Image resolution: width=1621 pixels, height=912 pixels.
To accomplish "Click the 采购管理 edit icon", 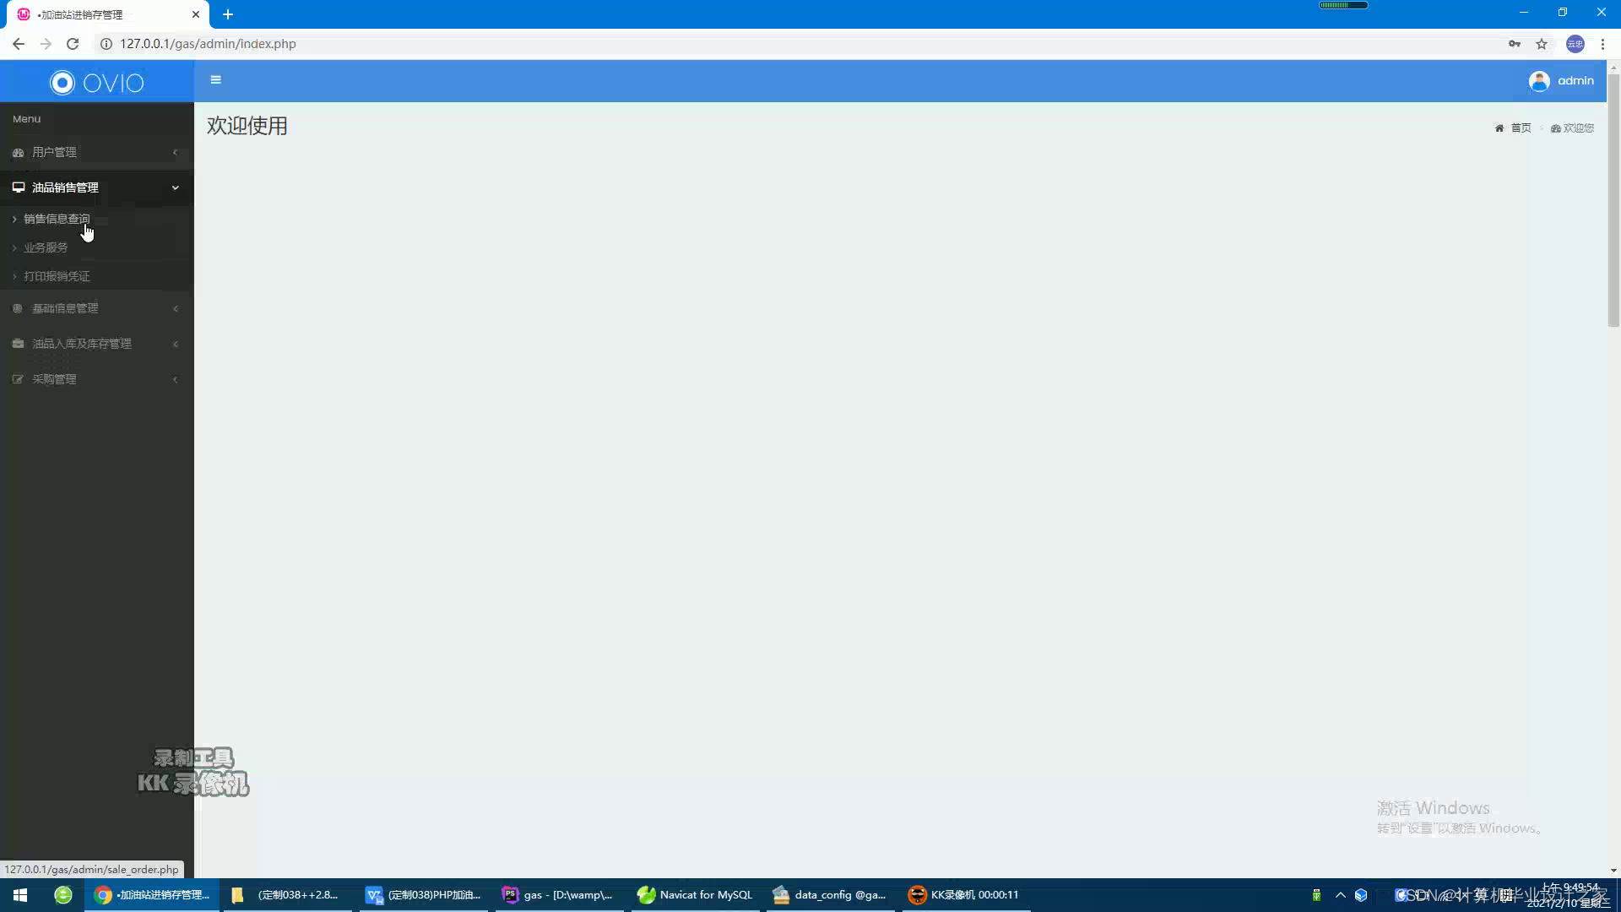I will pyautogui.click(x=18, y=380).
